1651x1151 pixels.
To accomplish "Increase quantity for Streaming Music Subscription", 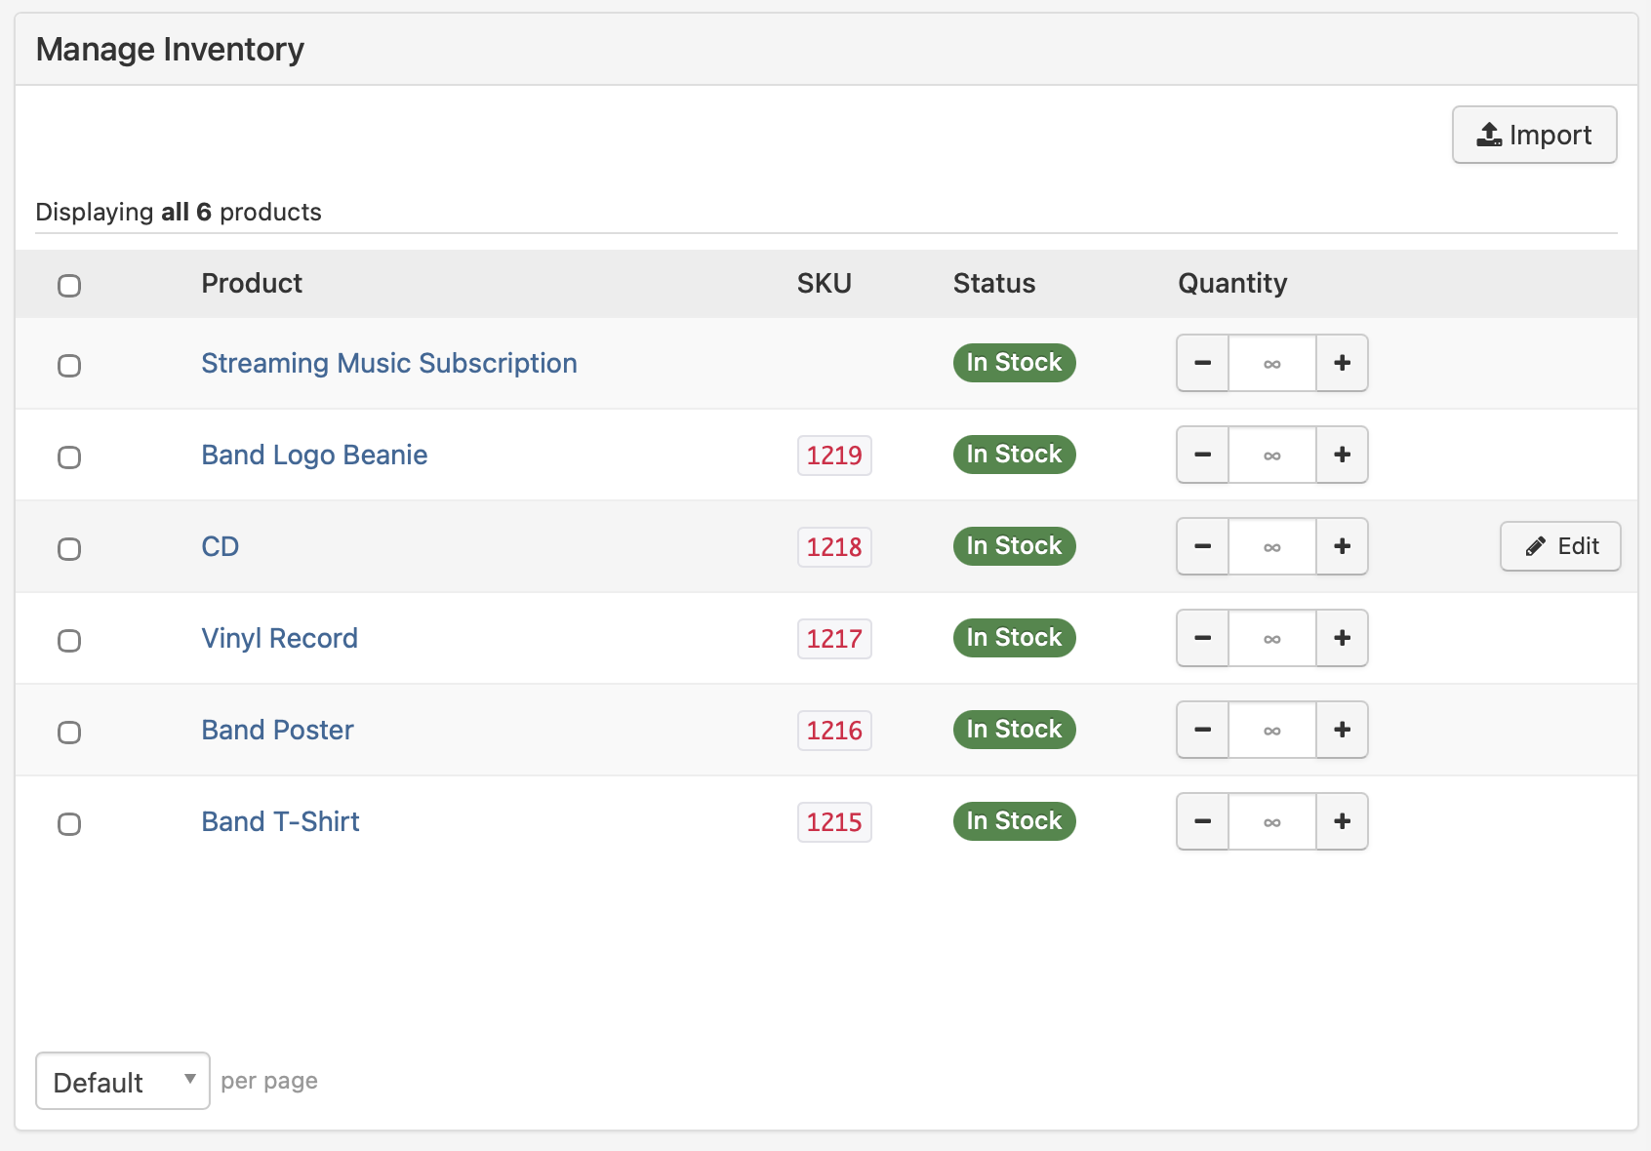I will pyautogui.click(x=1343, y=363).
